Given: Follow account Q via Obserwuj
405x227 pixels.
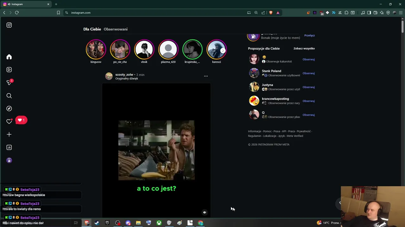Looking at the screenshot, I should pos(308,115).
